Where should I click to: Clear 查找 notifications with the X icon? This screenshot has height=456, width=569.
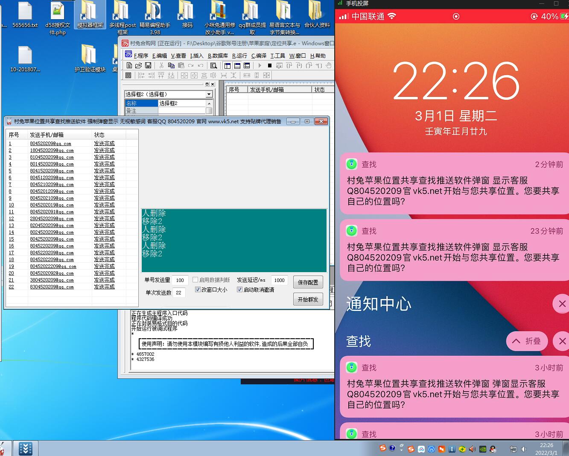561,341
